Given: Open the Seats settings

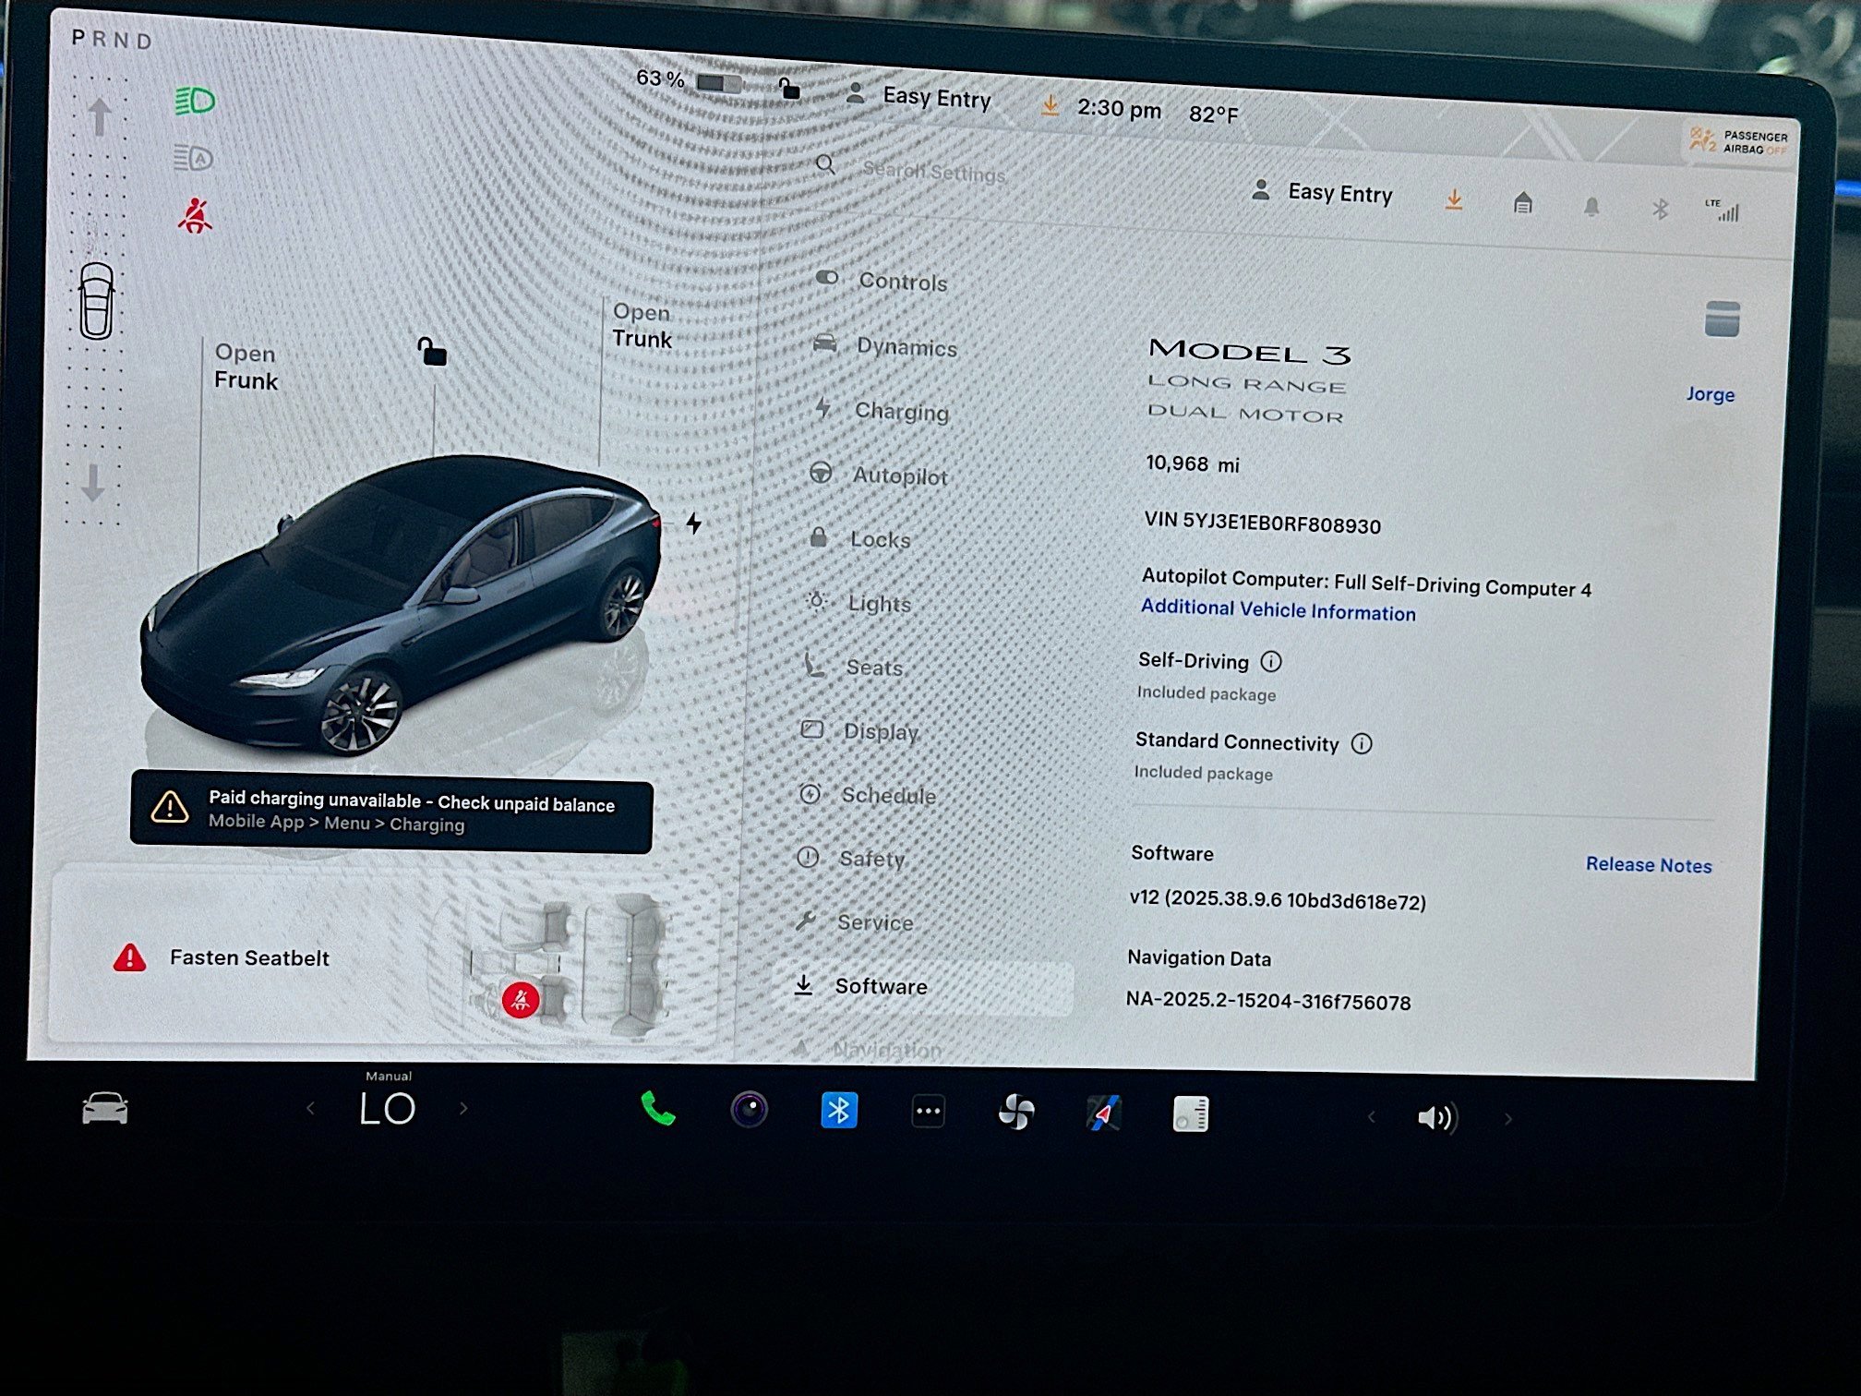Looking at the screenshot, I should tap(852, 667).
